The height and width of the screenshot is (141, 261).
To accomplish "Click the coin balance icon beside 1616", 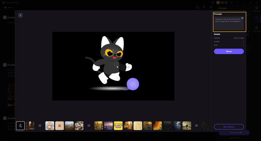I will [x=218, y=3].
